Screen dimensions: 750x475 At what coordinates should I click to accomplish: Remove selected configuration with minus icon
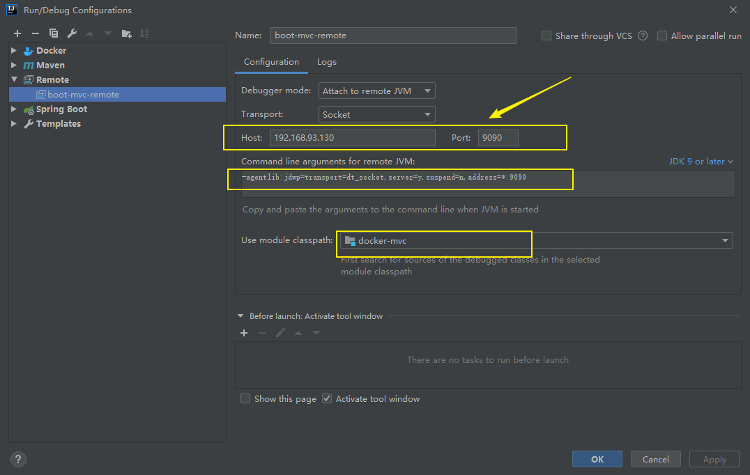36,33
